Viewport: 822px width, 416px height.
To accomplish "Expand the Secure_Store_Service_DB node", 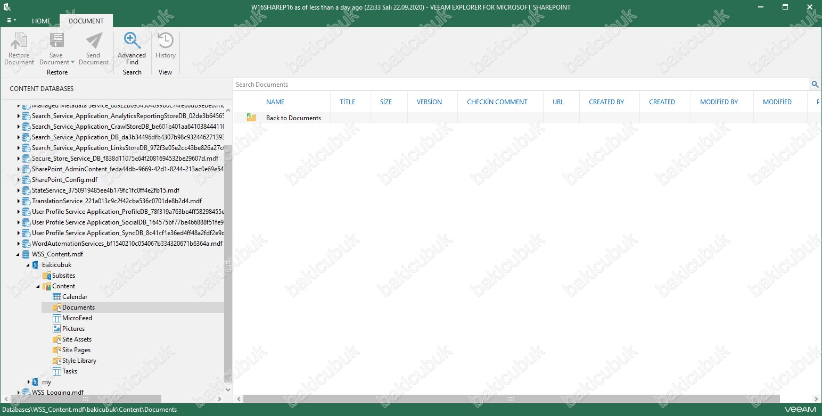I will tap(18, 159).
